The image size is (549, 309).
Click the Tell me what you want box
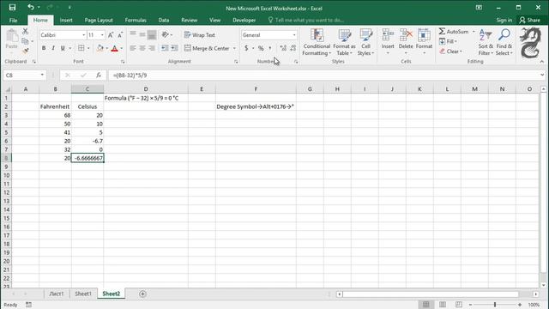pyautogui.click(x=305, y=20)
